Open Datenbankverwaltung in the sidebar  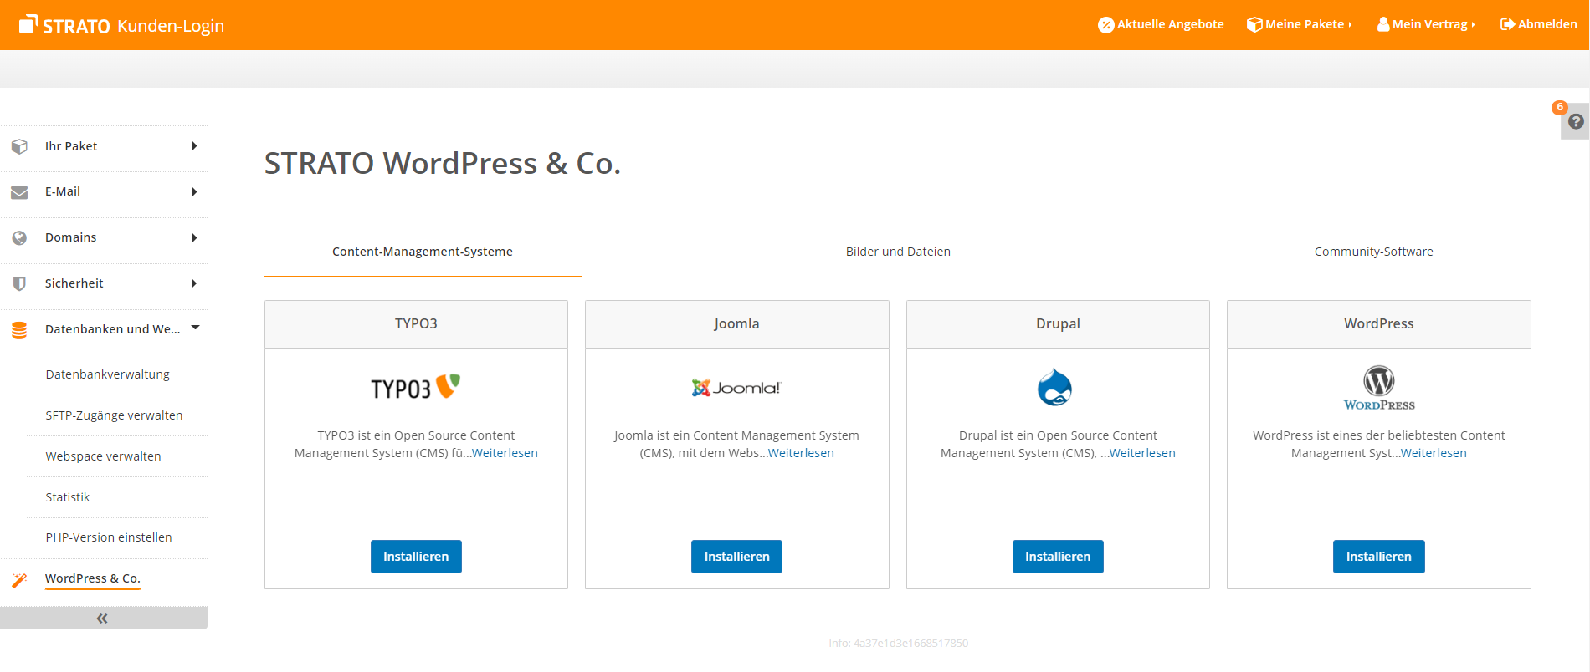(107, 374)
